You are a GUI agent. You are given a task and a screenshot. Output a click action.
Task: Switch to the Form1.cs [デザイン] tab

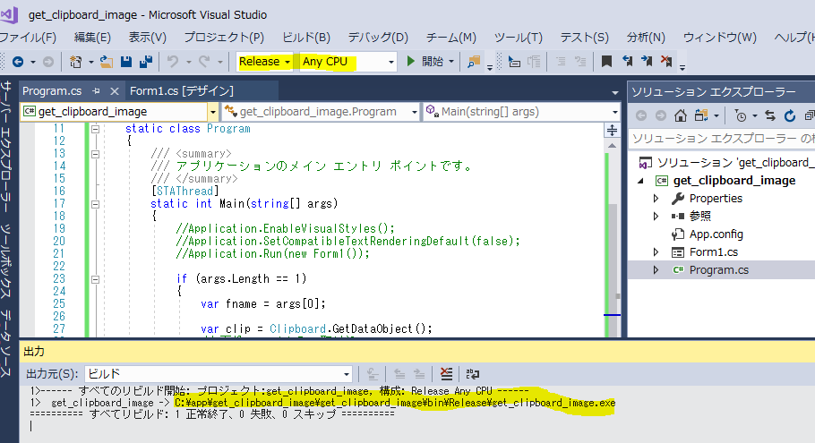point(181,91)
